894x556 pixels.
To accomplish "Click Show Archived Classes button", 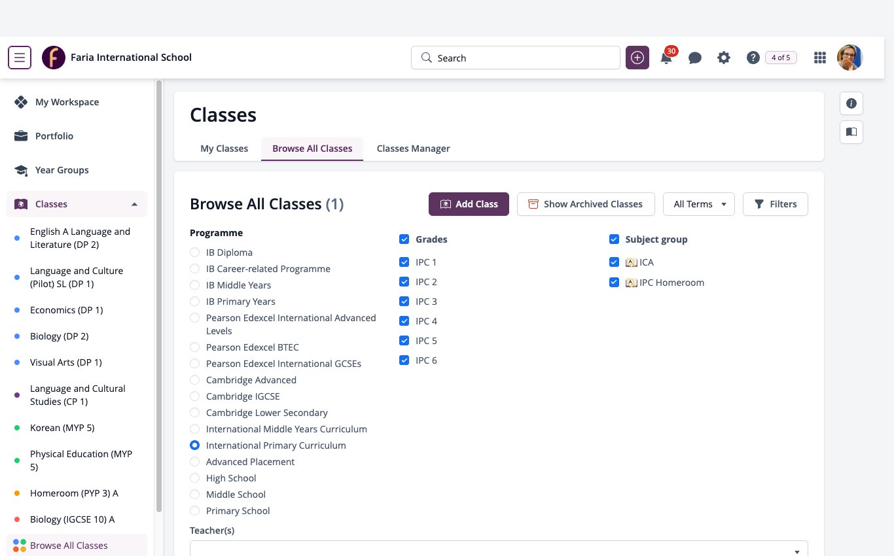I will pyautogui.click(x=586, y=204).
